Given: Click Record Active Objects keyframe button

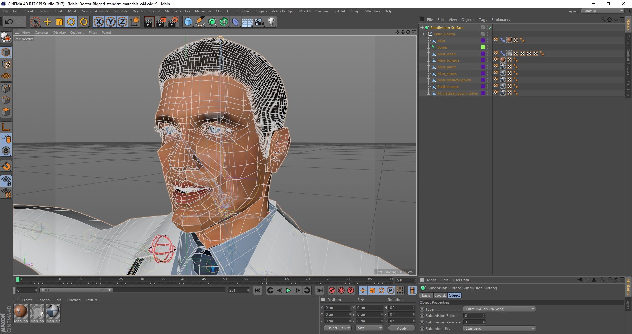Looking at the screenshot, I should point(332,290).
